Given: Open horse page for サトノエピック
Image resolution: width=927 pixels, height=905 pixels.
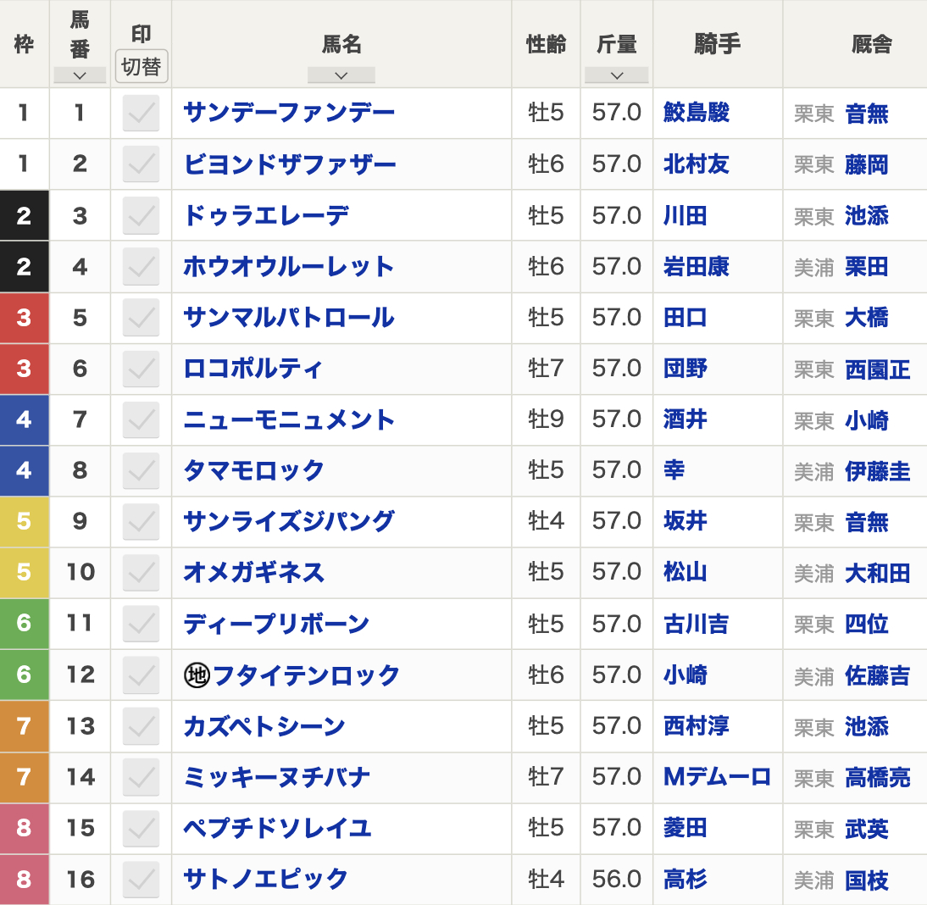Looking at the screenshot, I should [x=265, y=879].
